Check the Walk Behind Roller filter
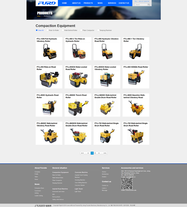Viewport: 187px width, 207px height. point(63,30)
